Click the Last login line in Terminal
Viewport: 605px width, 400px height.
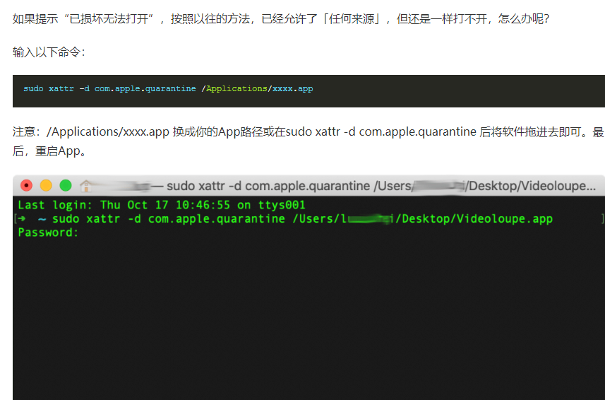(x=161, y=206)
